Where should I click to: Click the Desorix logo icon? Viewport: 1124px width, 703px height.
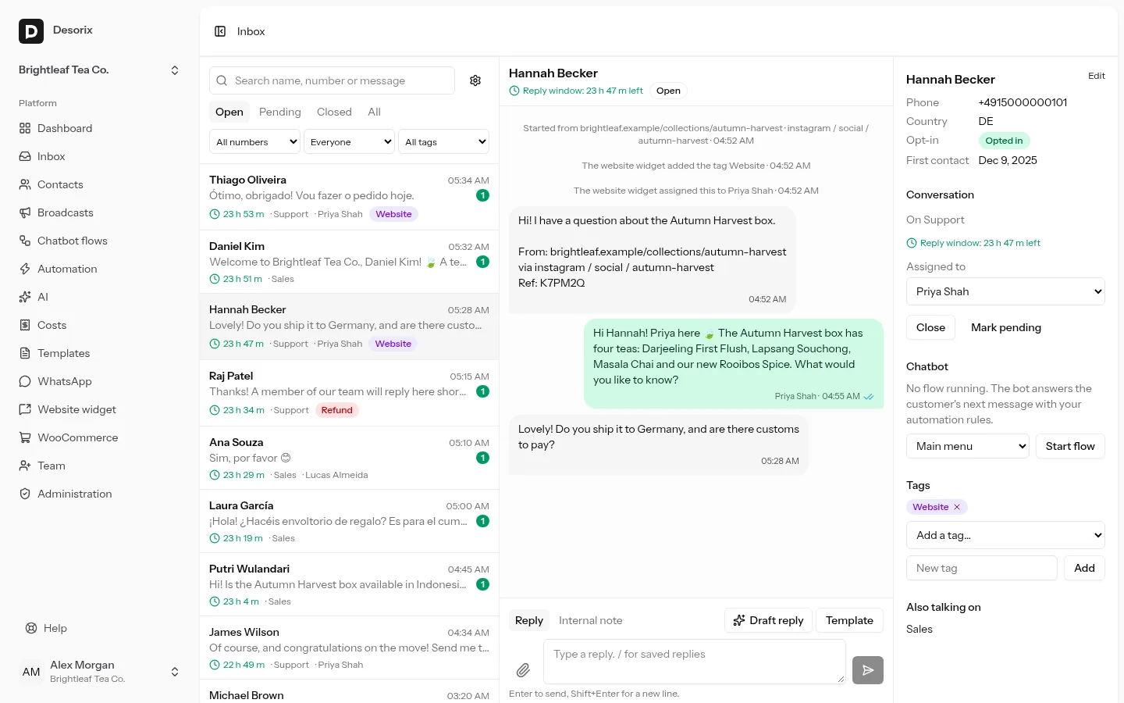click(31, 31)
